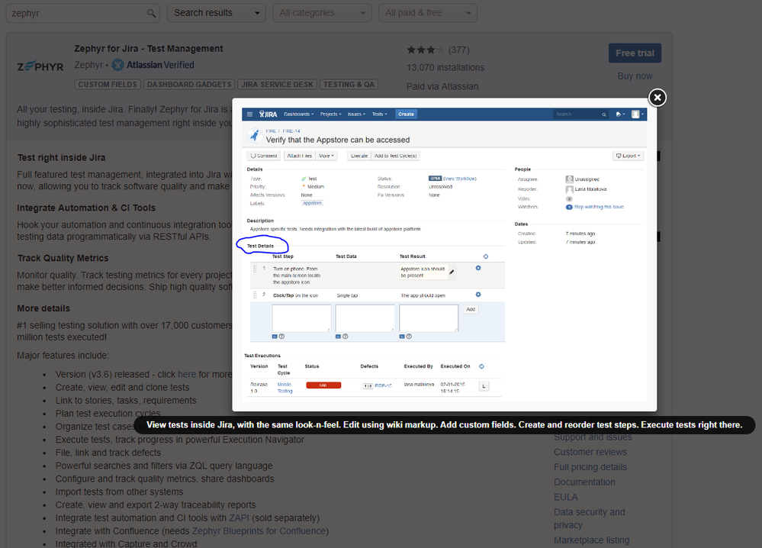Click the star rating on the Zephyr listing
Viewport: 762px width, 548px height.
pyautogui.click(x=425, y=50)
